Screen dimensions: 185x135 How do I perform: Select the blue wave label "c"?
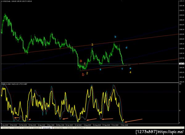pyautogui.click(x=122, y=69)
